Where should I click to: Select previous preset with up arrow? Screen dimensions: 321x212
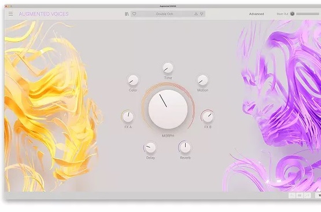196,14
